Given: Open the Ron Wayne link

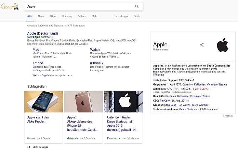Looking at the screenshot, I should coord(184,105).
